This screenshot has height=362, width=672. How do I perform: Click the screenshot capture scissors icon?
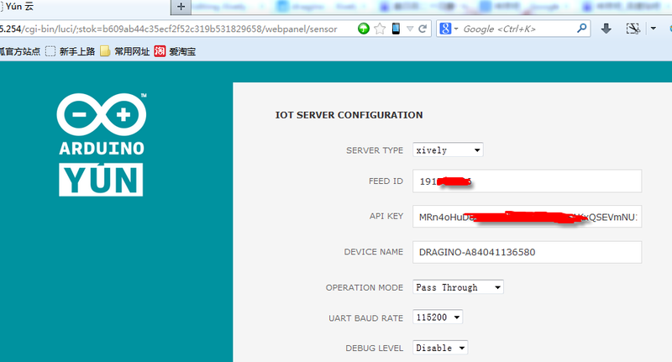click(x=633, y=29)
